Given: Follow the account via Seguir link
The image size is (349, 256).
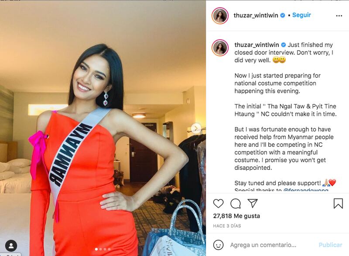Looking at the screenshot, I should pyautogui.click(x=301, y=15).
